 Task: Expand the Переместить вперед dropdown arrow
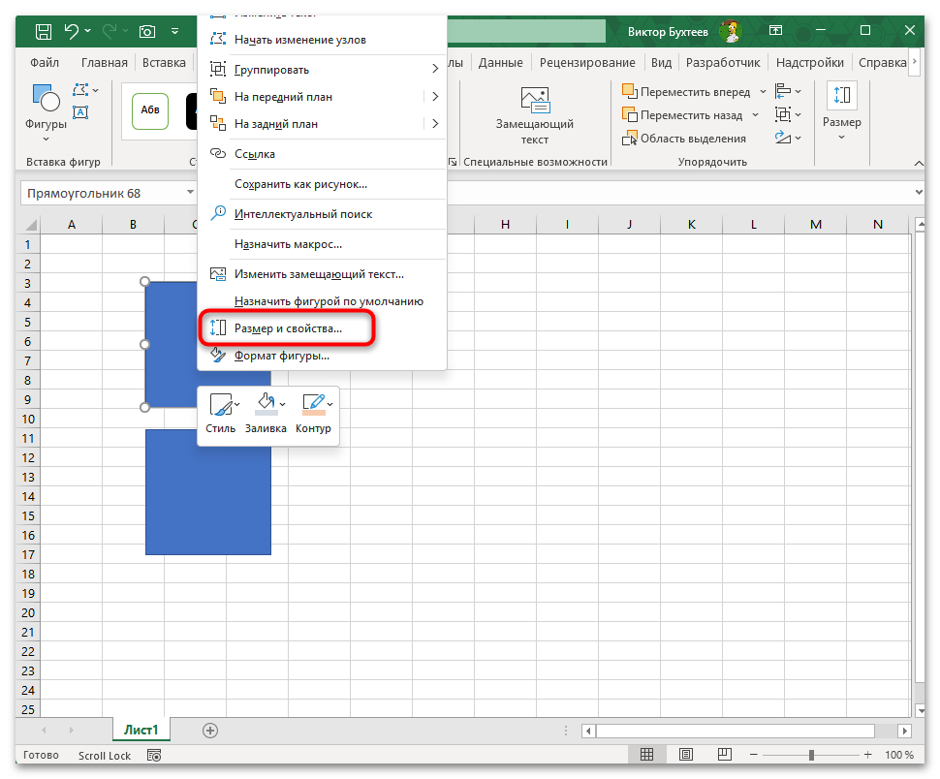point(763,92)
